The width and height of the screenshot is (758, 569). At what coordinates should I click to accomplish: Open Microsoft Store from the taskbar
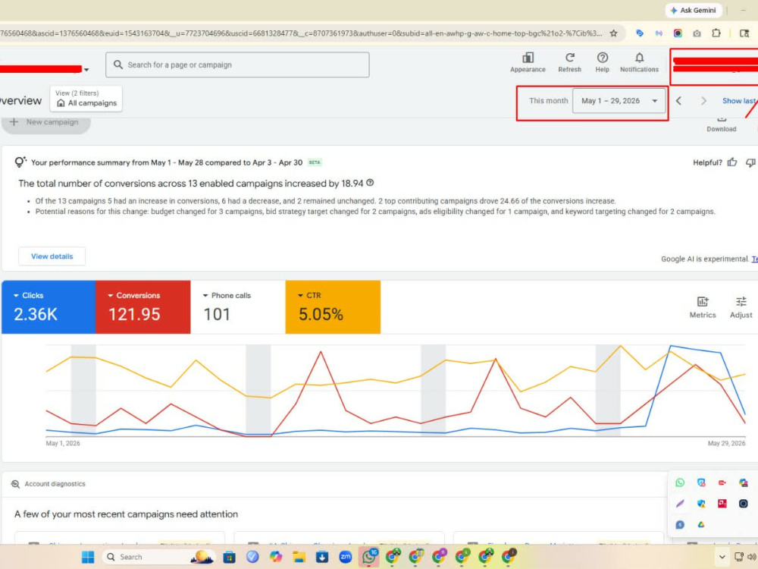[x=229, y=557]
